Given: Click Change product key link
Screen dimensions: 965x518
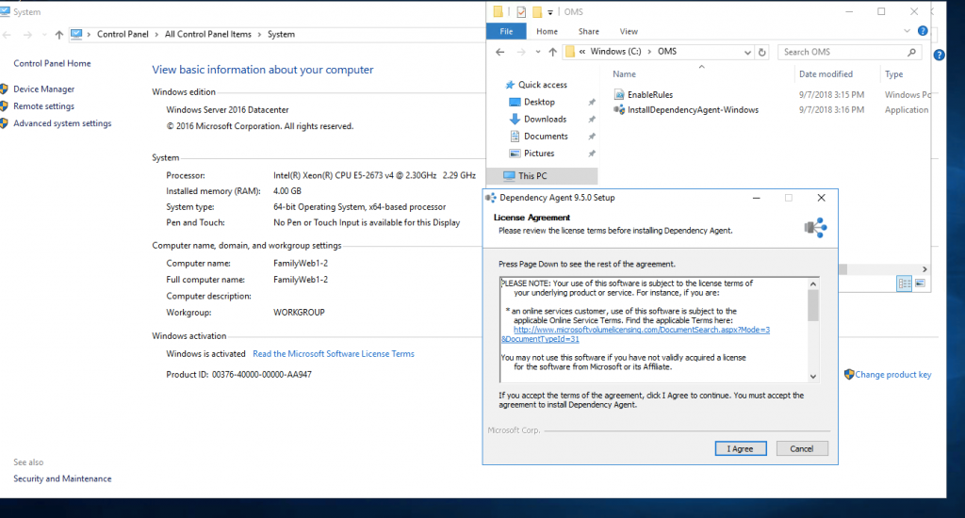Looking at the screenshot, I should [x=892, y=375].
